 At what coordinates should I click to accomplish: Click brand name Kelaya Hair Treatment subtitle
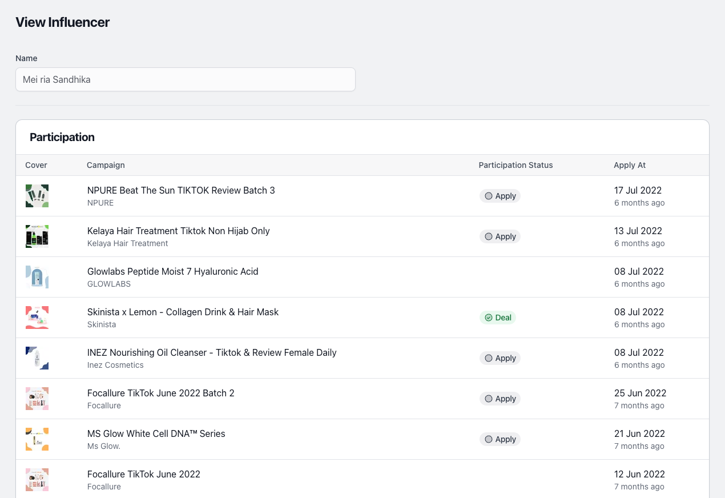[x=128, y=243]
